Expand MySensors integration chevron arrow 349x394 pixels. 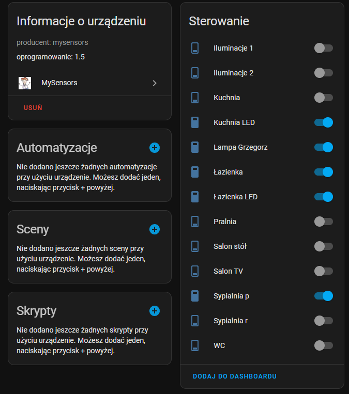pyautogui.click(x=154, y=83)
